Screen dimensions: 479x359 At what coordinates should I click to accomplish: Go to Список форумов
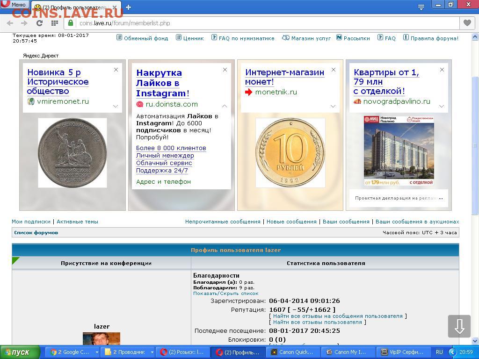click(36, 233)
